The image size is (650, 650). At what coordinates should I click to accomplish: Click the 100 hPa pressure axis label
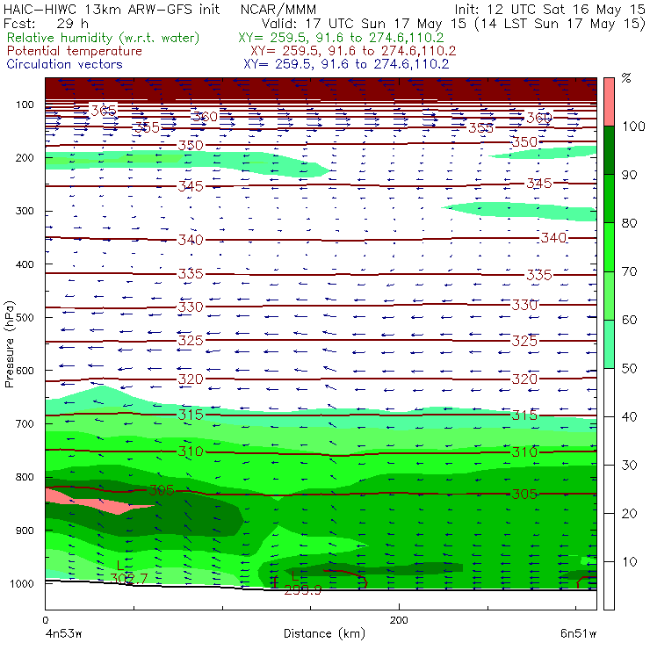(x=25, y=105)
